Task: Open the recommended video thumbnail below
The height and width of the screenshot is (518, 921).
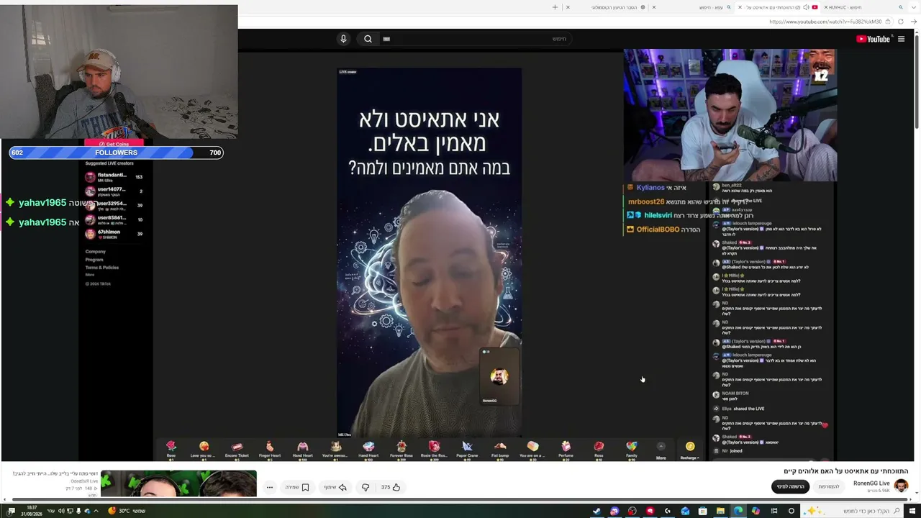Action: [178, 483]
